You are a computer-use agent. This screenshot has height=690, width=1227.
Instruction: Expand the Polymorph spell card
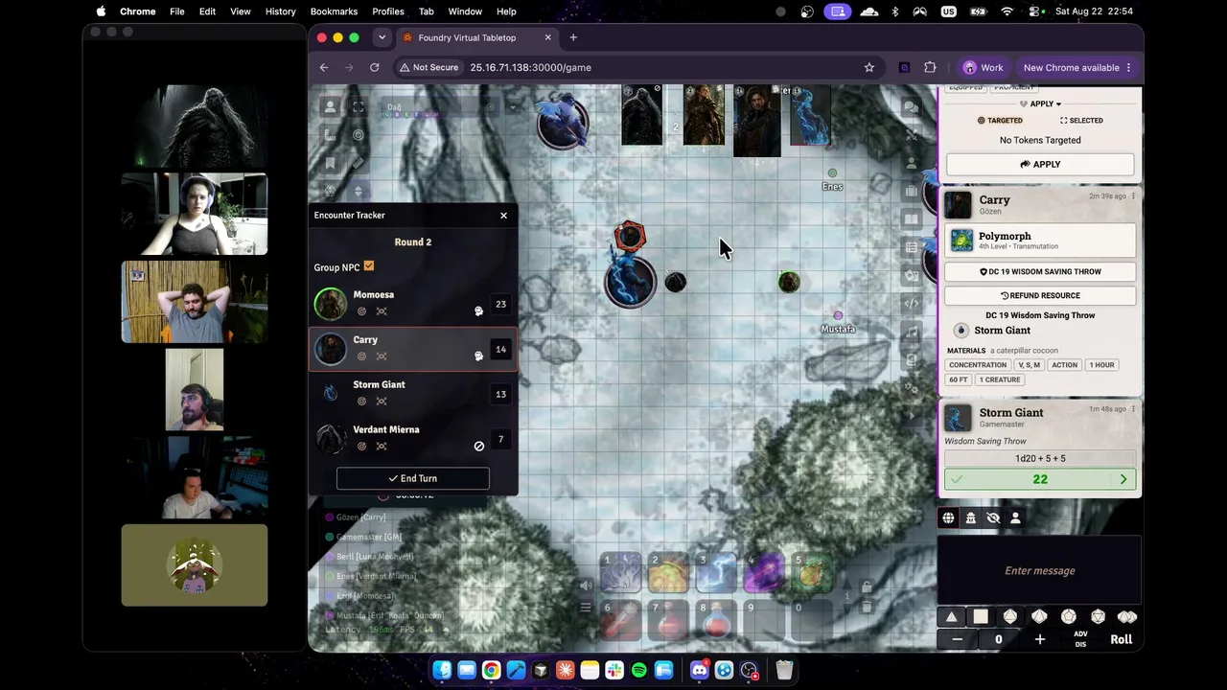pos(1040,240)
